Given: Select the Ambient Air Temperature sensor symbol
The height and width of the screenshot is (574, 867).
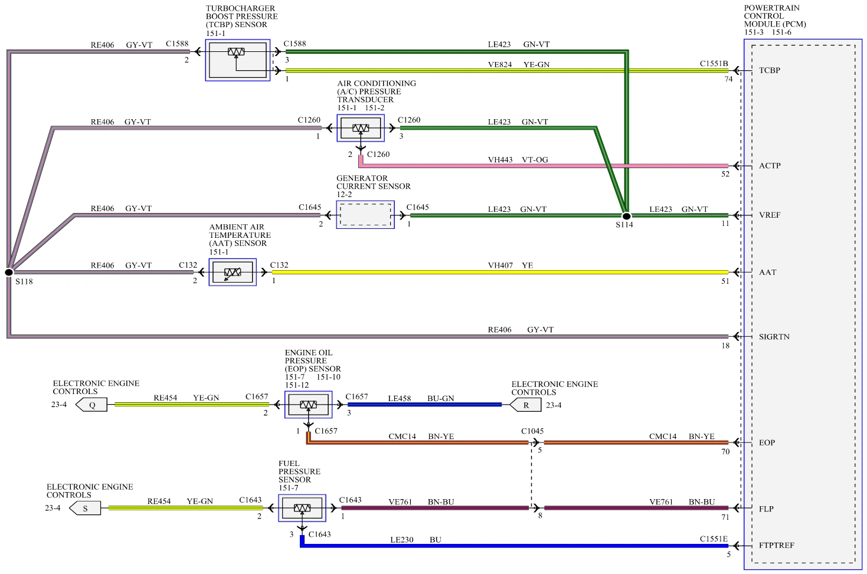Looking at the screenshot, I should click(x=233, y=272).
